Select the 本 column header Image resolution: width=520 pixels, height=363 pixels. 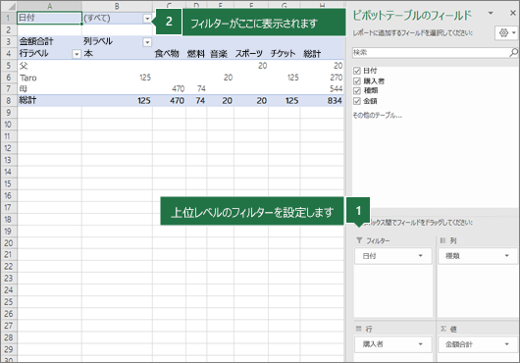click(117, 53)
